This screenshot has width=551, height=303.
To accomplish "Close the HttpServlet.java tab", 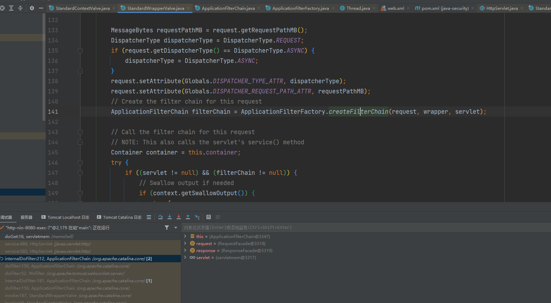I will point(522,8).
